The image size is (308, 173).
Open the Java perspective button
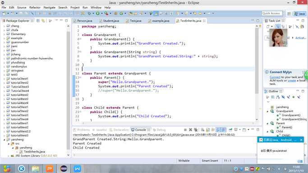point(300,14)
